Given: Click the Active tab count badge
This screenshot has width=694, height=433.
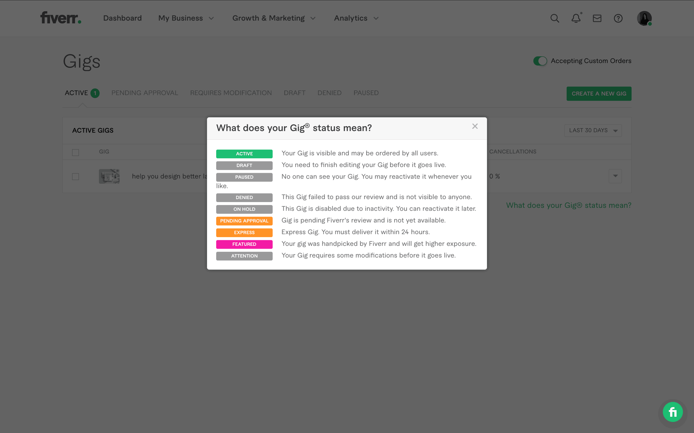Looking at the screenshot, I should tap(95, 93).
